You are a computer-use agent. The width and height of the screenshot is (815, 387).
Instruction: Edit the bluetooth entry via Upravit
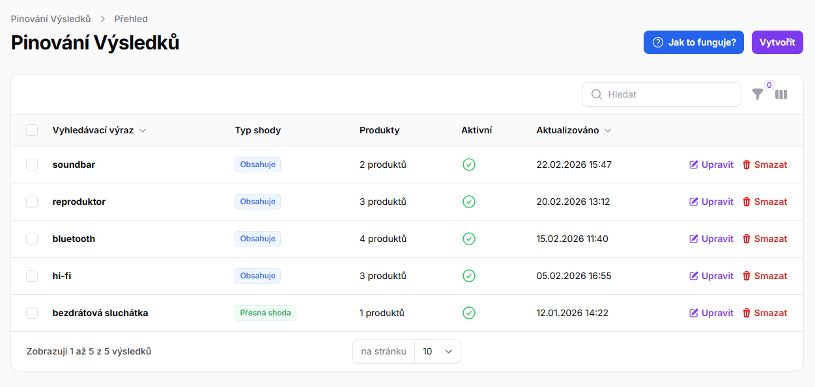[x=711, y=239]
